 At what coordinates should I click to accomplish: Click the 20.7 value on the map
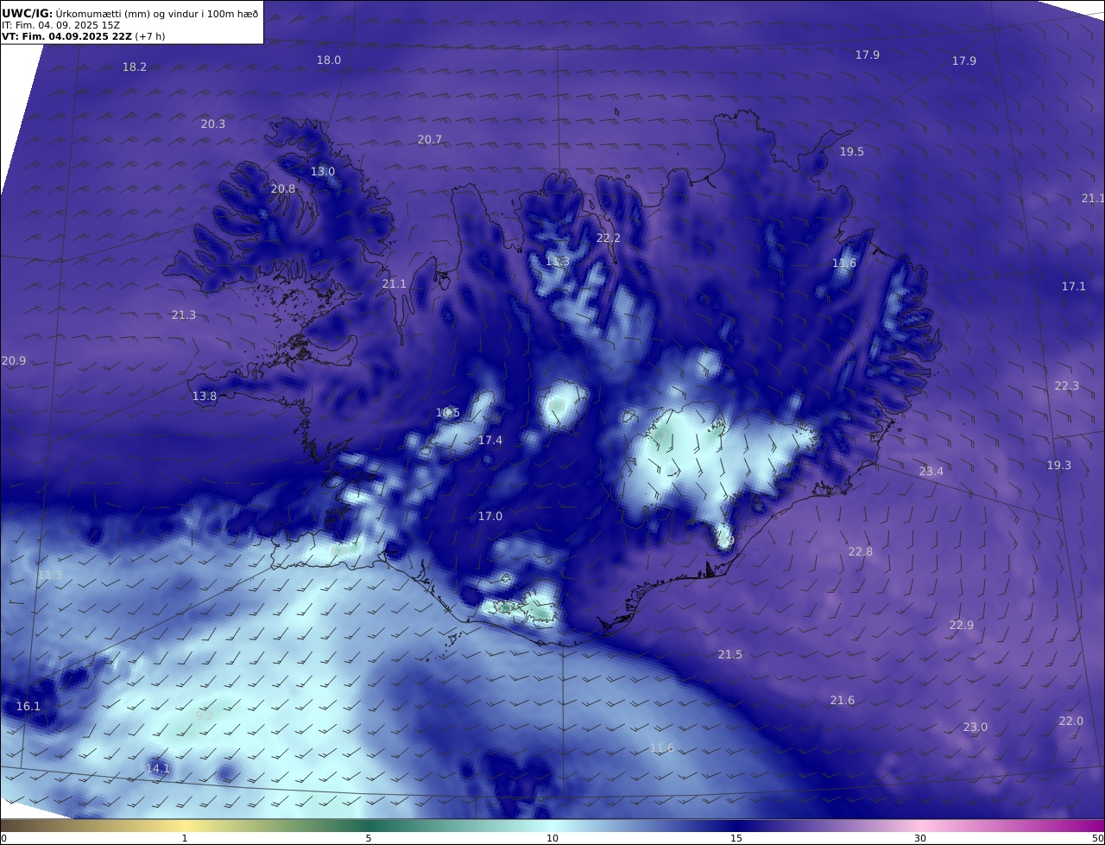pos(430,139)
